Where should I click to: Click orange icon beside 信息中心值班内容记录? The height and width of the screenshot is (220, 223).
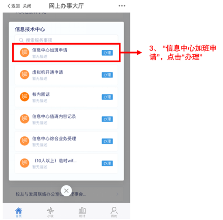[24, 119]
